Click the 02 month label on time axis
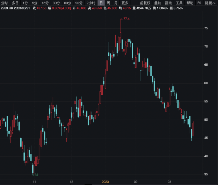This screenshot has height=185, width=218. tap(136, 182)
